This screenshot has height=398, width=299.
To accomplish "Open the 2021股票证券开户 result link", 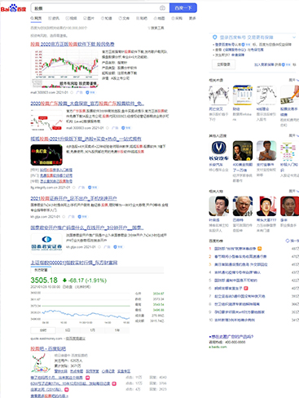I will (73, 198).
